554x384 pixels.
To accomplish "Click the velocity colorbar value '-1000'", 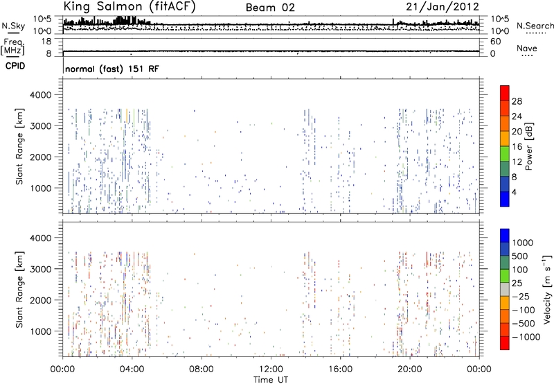I will (526, 337).
